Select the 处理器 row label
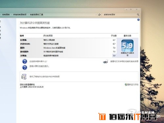The height and width of the screenshot is (123, 164). [23, 40]
